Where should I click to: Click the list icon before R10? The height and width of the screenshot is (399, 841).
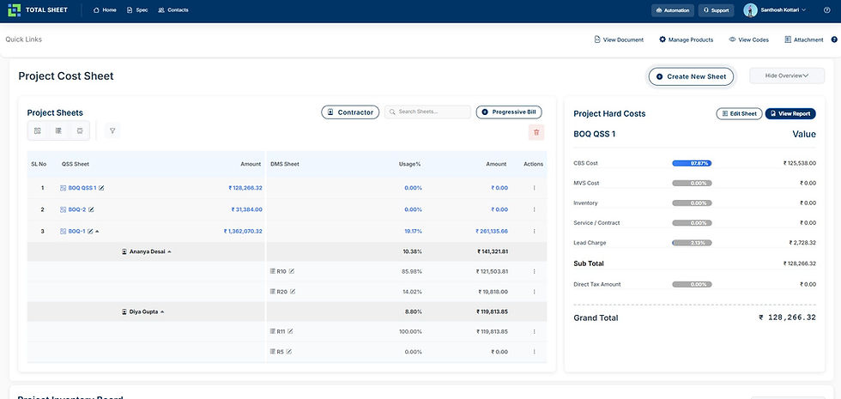point(273,271)
